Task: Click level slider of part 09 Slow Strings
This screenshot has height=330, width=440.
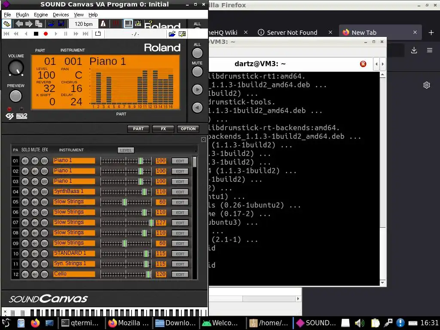Action: (126, 243)
